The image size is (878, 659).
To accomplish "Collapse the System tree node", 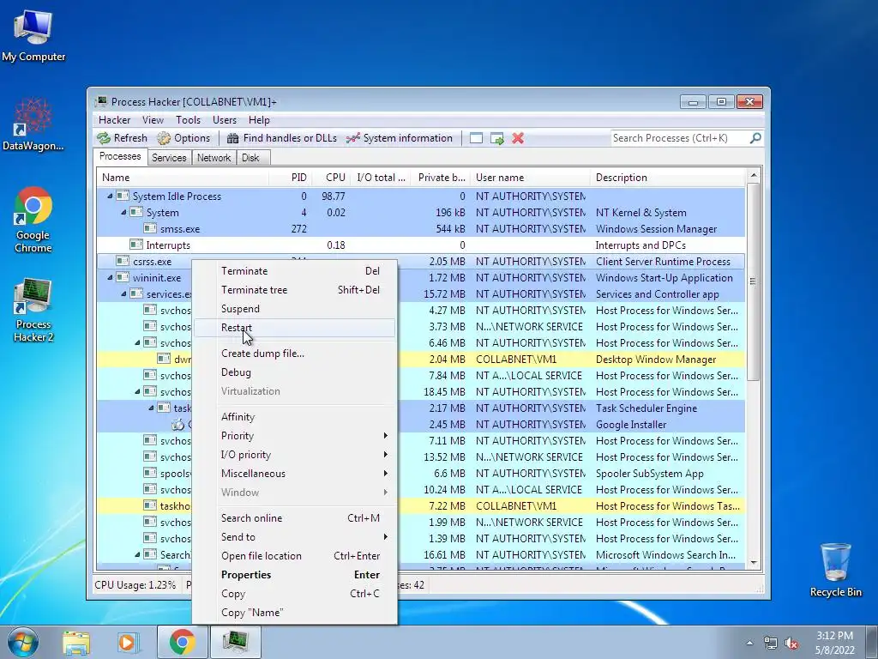I will click(123, 213).
